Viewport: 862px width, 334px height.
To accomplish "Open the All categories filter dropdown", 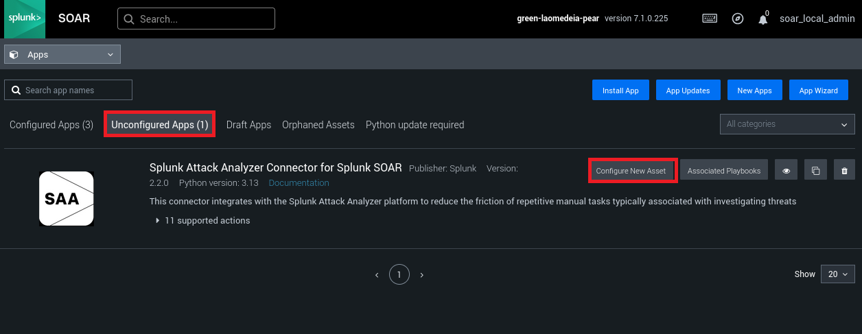I will pyautogui.click(x=787, y=124).
